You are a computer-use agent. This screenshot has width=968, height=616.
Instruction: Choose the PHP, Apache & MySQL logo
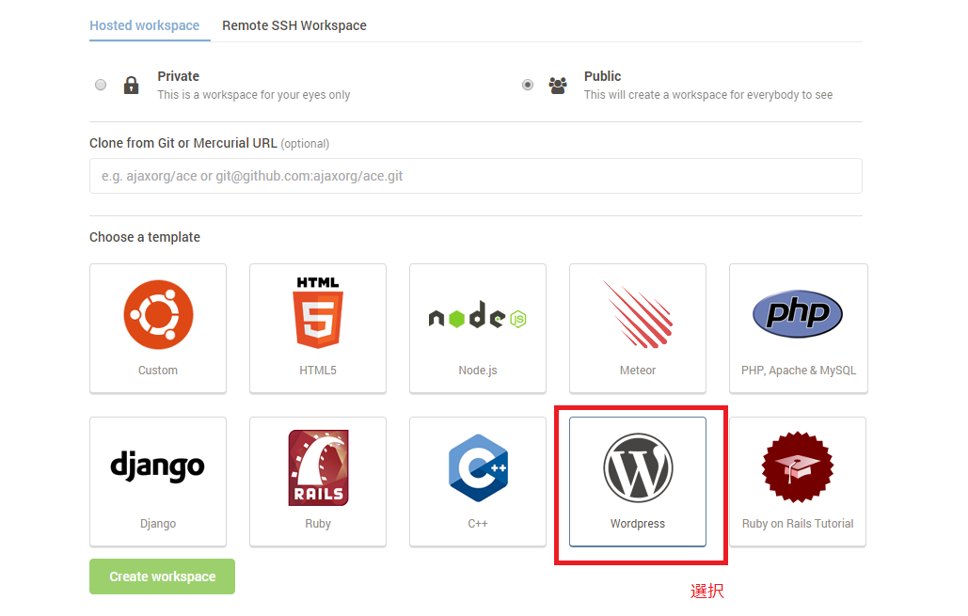[x=798, y=314]
